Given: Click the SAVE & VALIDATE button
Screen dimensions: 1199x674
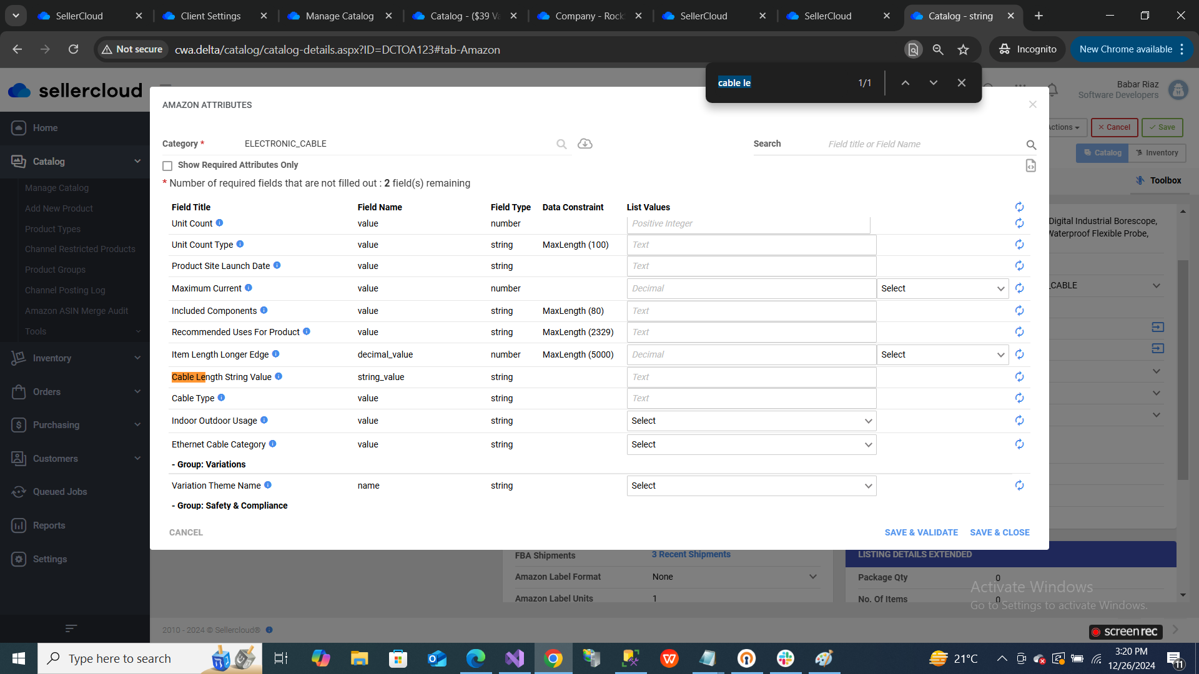Looking at the screenshot, I should tap(921, 532).
